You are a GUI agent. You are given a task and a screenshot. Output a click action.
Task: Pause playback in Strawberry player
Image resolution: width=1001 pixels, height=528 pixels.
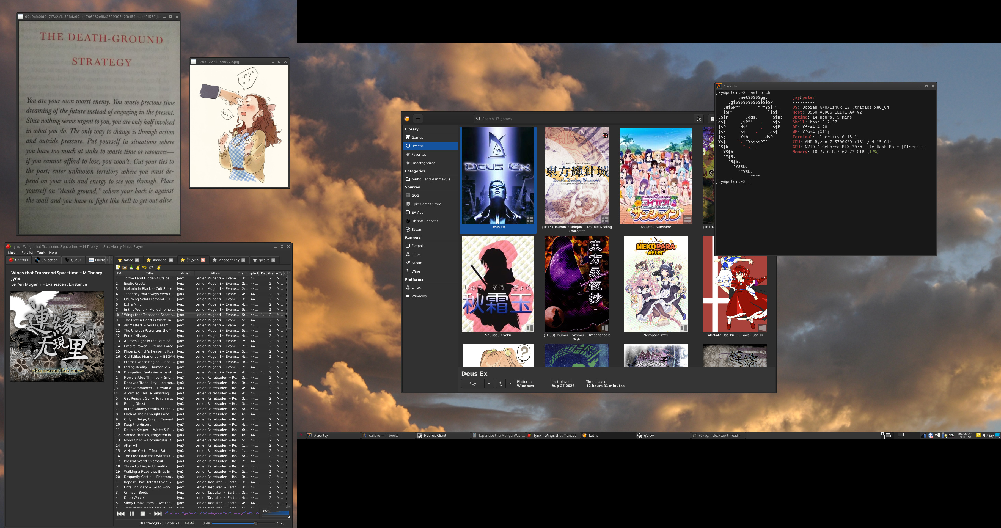tap(132, 514)
